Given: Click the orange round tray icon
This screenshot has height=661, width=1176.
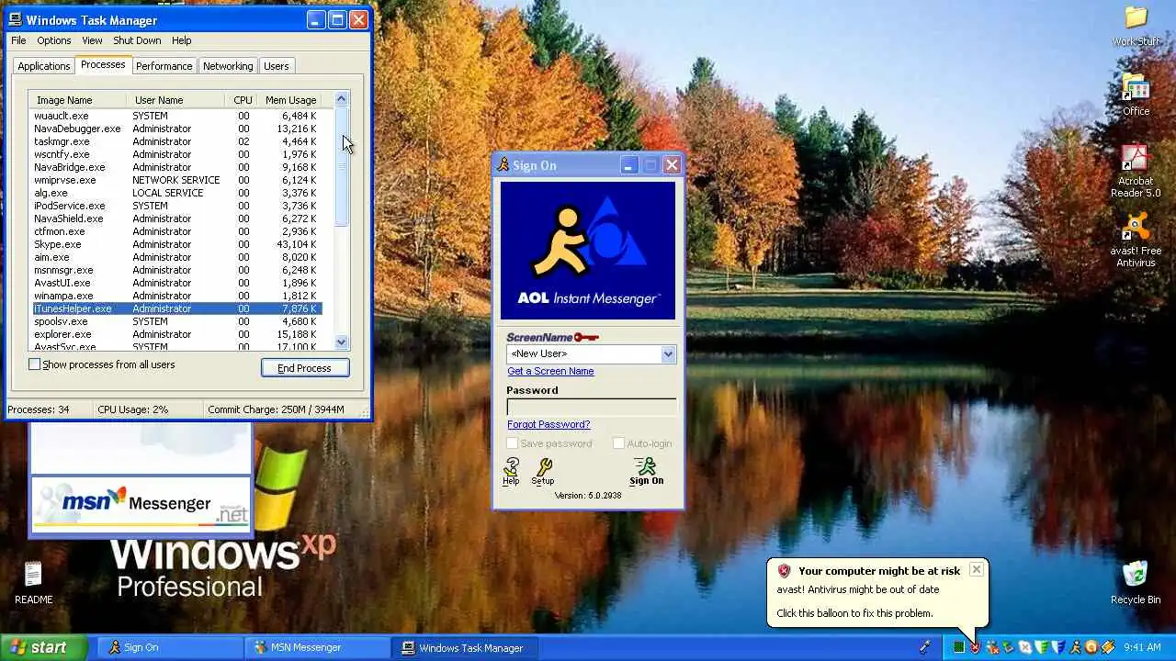Looking at the screenshot, I should (x=1091, y=647).
